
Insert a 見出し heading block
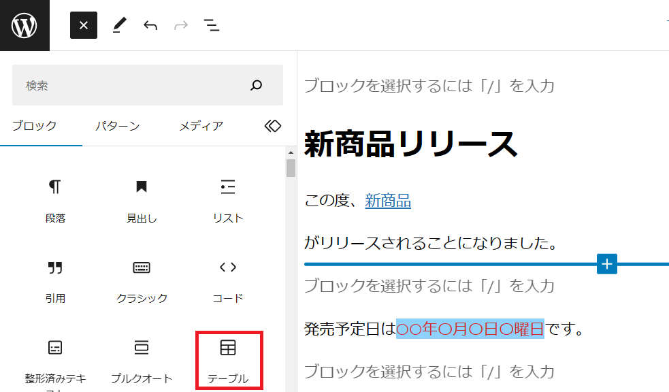coord(142,199)
